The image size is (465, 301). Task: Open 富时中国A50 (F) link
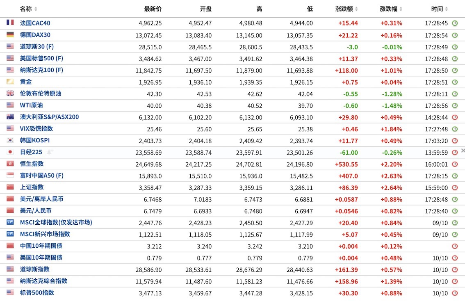tap(42, 176)
